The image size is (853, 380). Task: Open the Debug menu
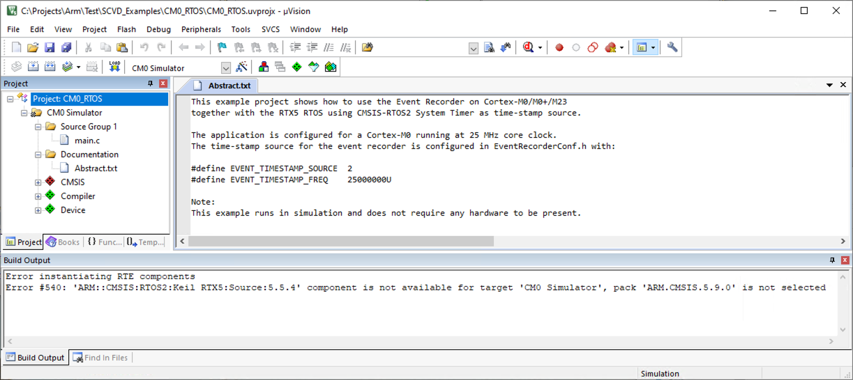158,29
